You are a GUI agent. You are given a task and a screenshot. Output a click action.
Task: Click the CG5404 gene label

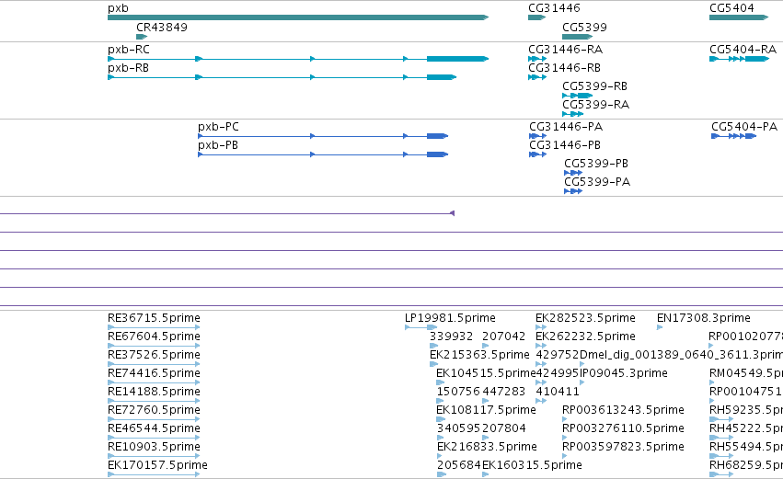[731, 8]
